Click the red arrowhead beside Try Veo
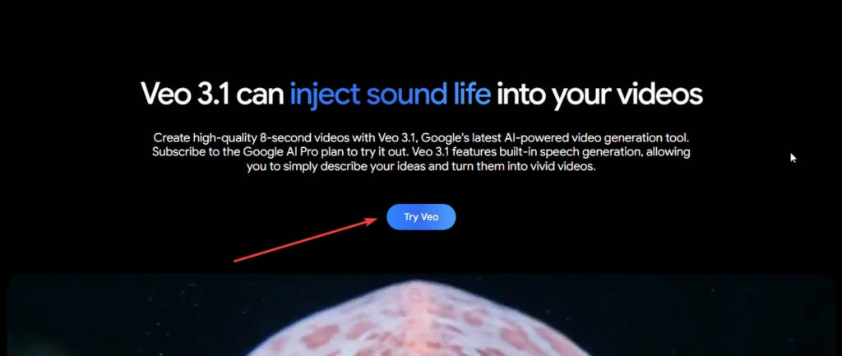This screenshot has height=356, width=842. pos(372,220)
